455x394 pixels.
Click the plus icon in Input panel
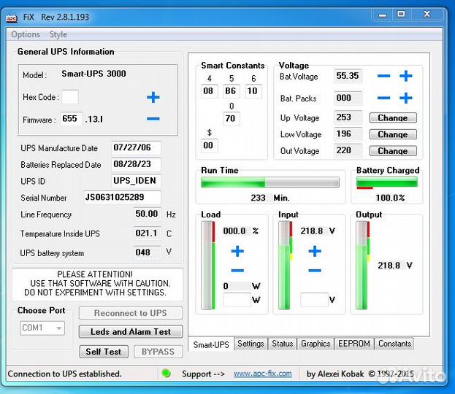coord(315,252)
